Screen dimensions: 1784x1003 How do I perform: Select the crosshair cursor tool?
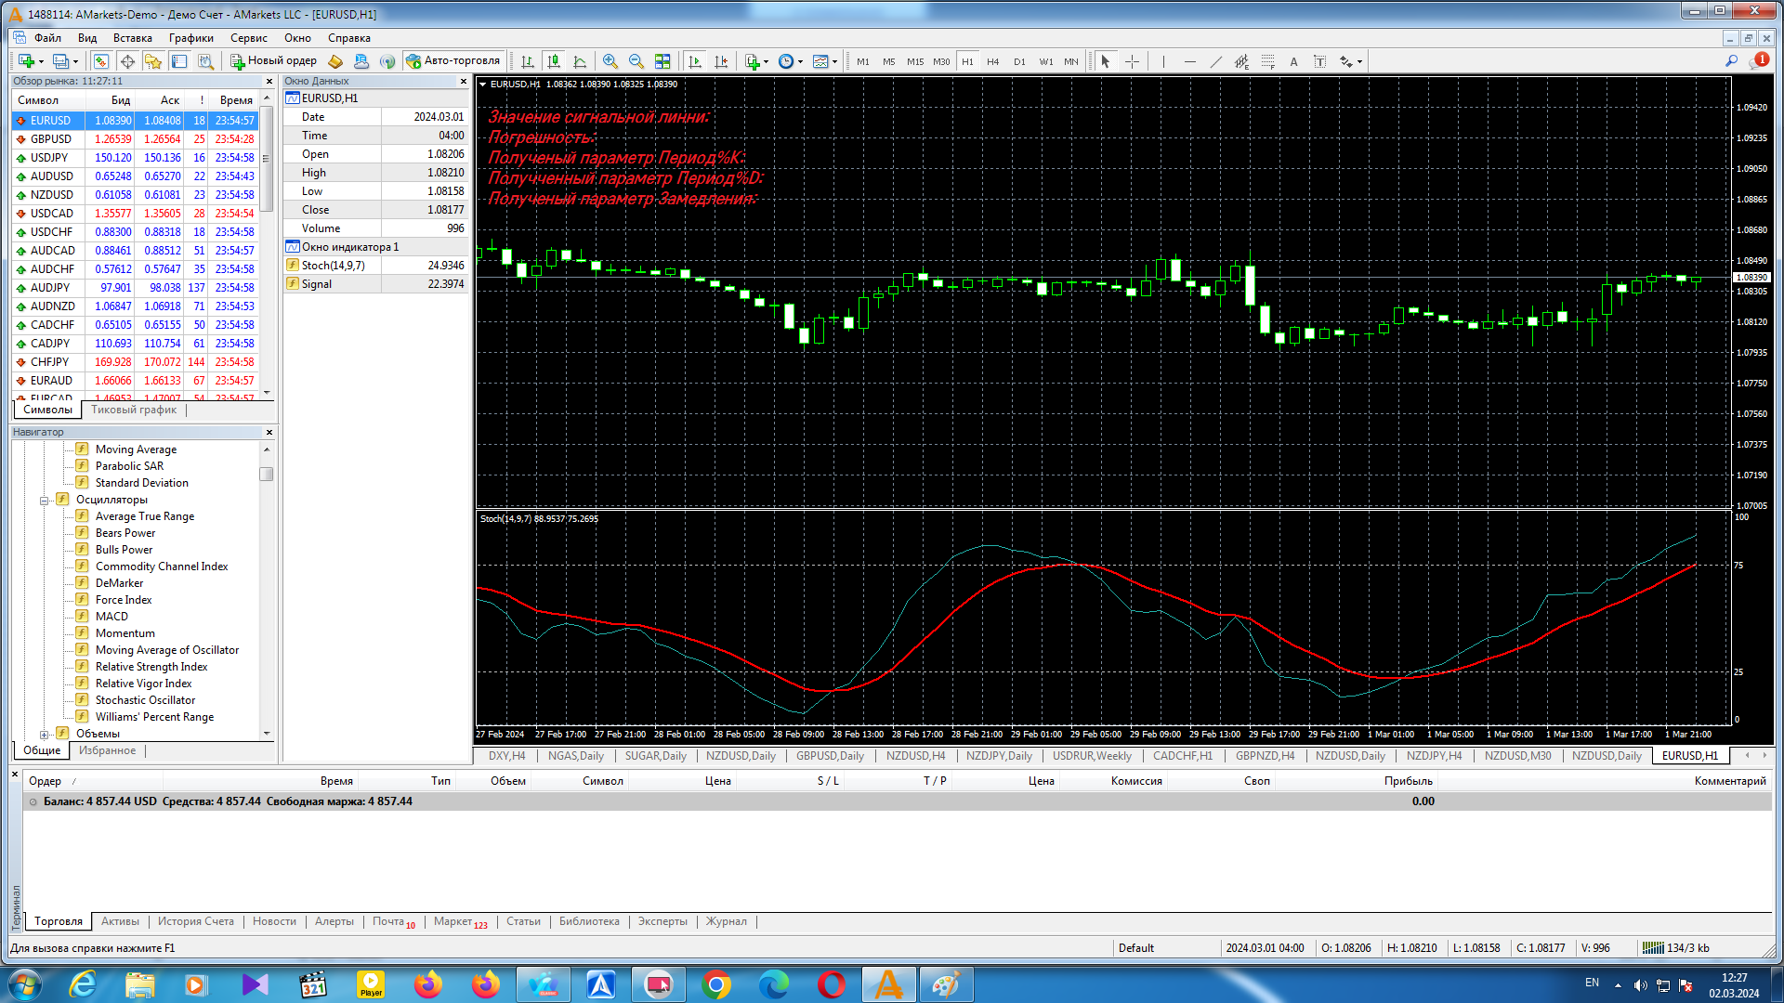point(1132,61)
